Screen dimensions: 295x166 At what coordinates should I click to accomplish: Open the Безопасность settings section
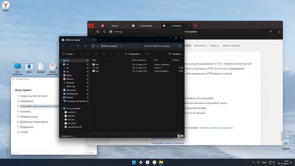point(200,46)
